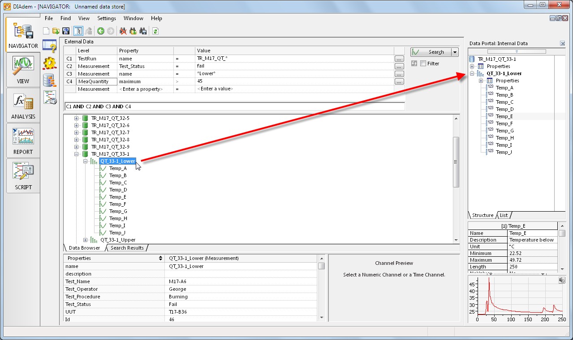Click the Enter a value cell
This screenshot has width=573, height=340.
point(294,89)
